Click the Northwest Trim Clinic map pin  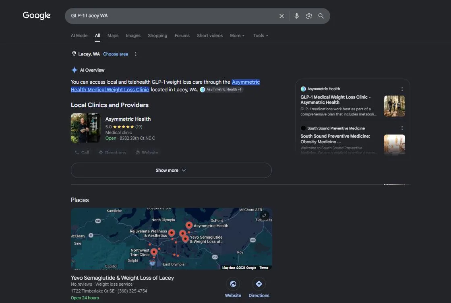pos(154,252)
